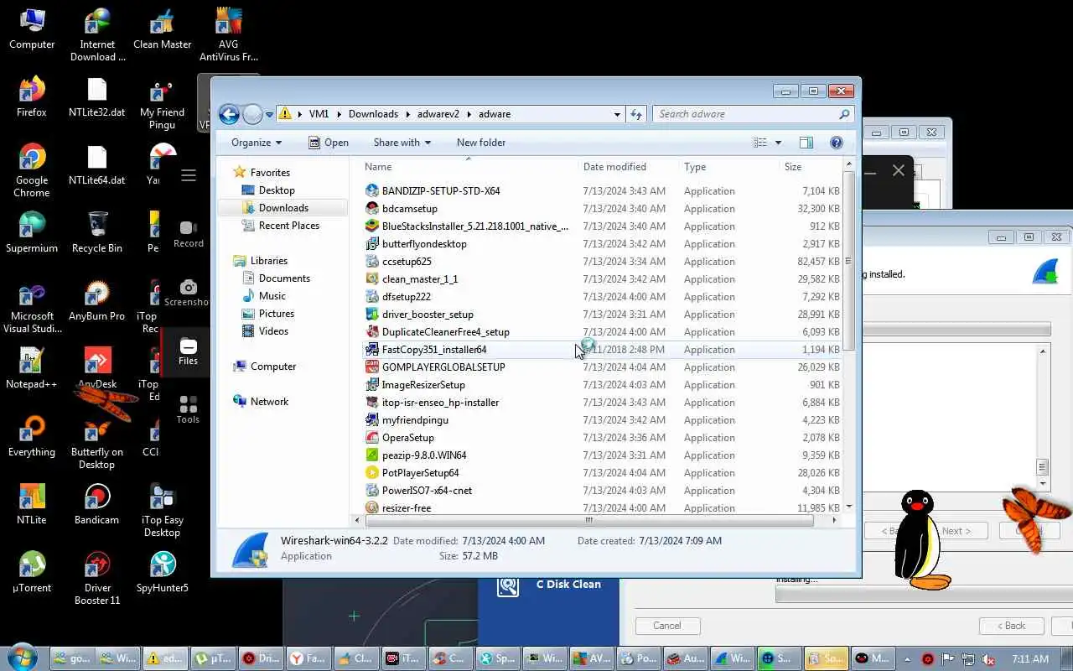Select the SpyHunter5 desktop icon
Screen dimensions: 1073x671
163,572
